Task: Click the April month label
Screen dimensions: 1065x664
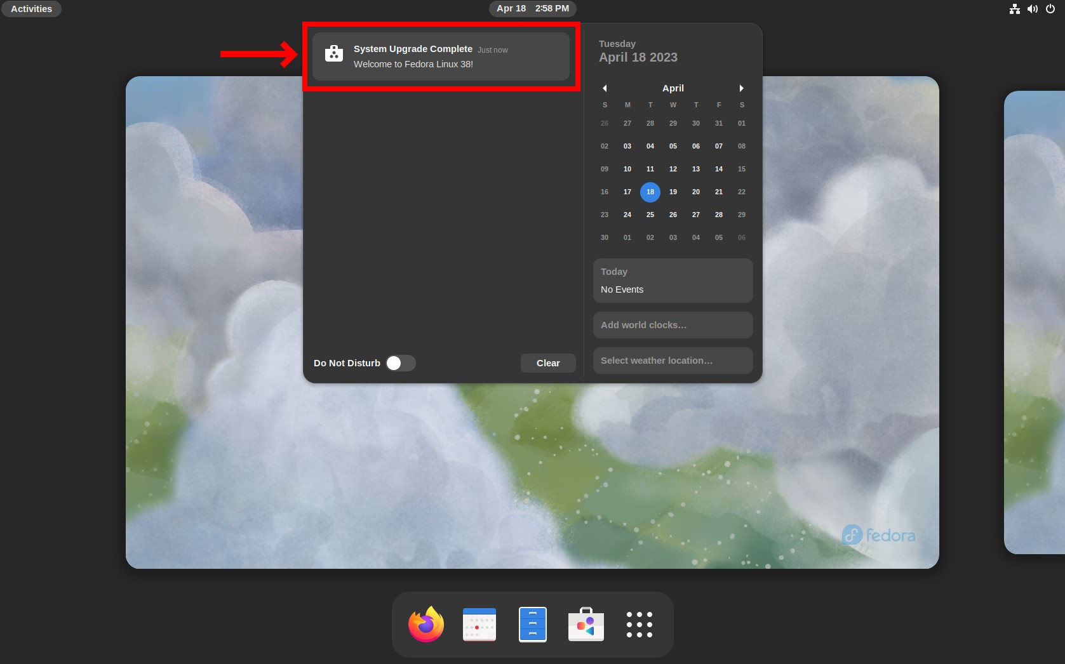Action: pyautogui.click(x=673, y=88)
